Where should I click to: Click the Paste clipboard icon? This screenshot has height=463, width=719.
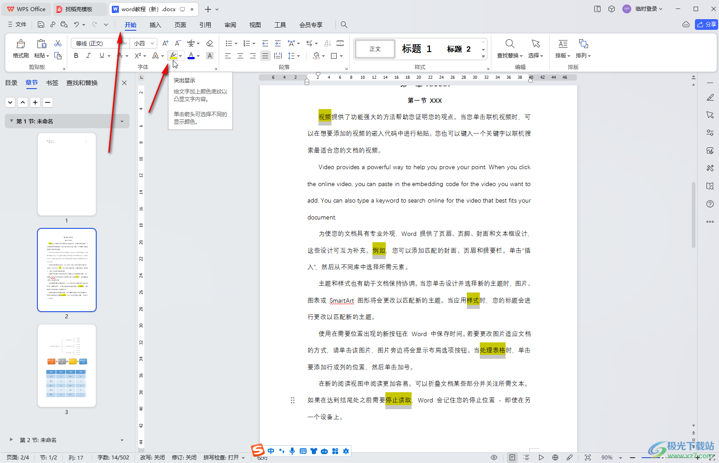(x=41, y=44)
